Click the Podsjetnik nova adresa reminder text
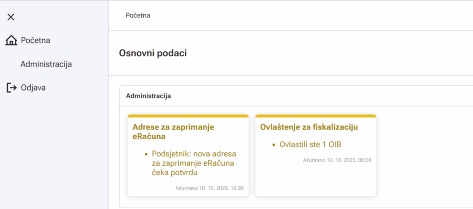The width and height of the screenshot is (473, 209). (x=194, y=163)
